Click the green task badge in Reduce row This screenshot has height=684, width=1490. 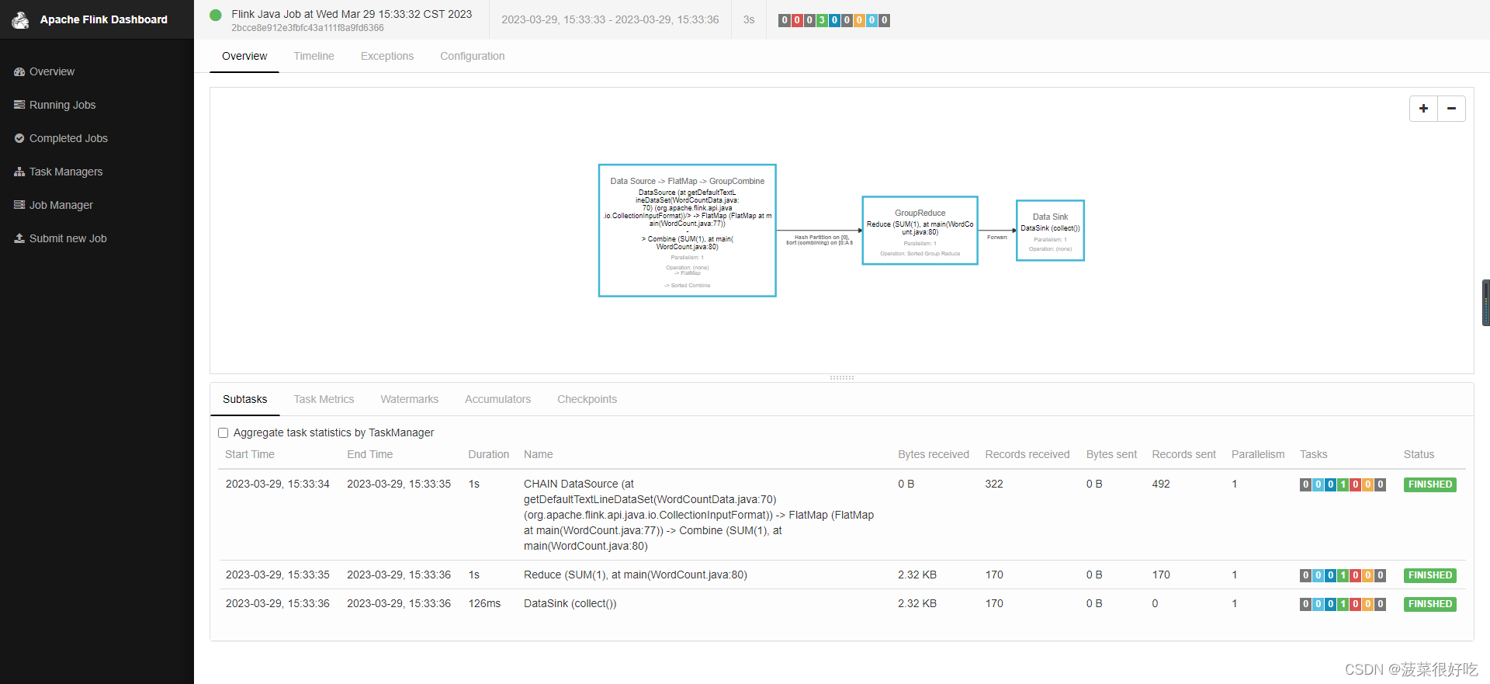[1343, 575]
